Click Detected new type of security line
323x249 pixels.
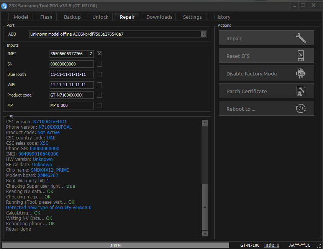pyautogui.click(x=49, y=207)
